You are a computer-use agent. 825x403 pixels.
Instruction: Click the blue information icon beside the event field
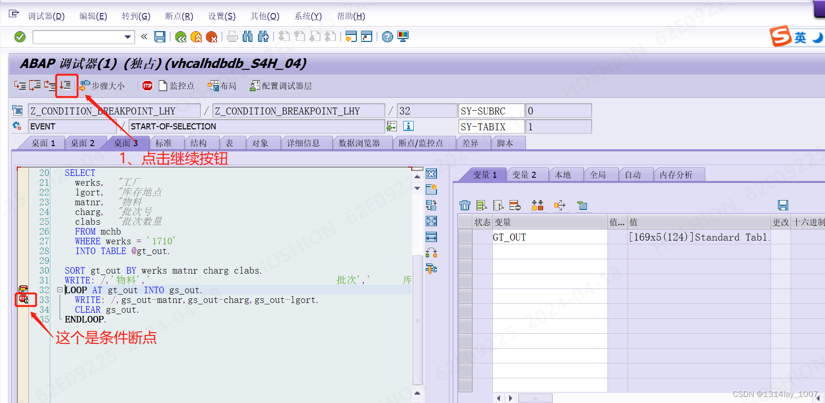pyautogui.click(x=409, y=126)
